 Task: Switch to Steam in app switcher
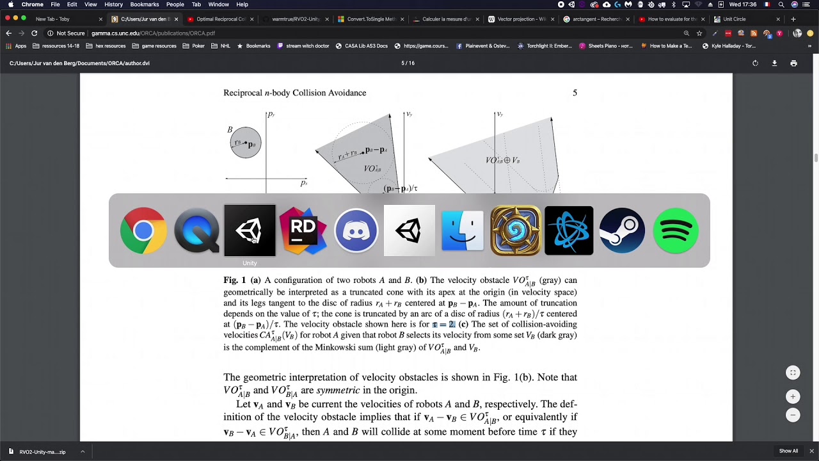pos(622,230)
